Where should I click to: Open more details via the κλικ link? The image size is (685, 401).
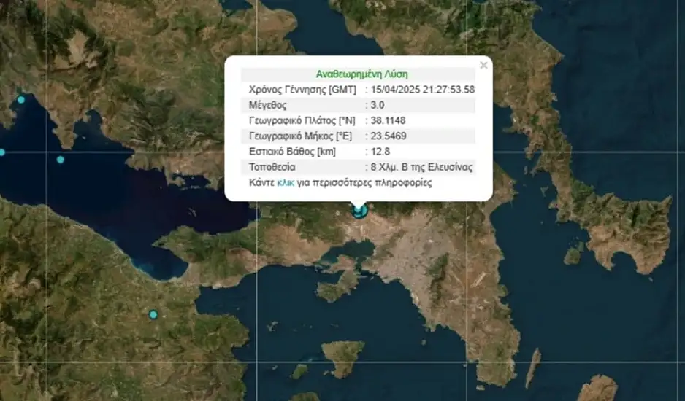point(286,183)
